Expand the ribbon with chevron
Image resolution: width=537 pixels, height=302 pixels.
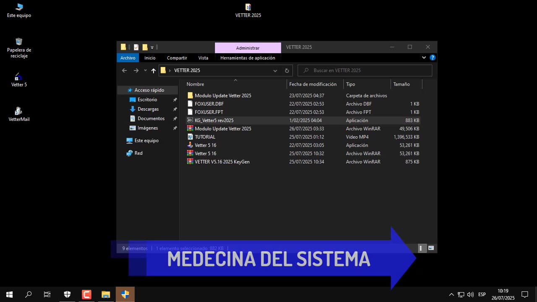pyautogui.click(x=424, y=58)
